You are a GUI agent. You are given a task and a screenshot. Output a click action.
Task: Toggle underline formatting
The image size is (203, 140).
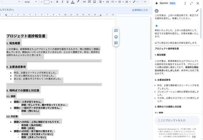(x=67, y=2)
